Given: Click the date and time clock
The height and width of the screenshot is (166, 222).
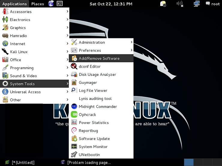Looking at the screenshot, I should tap(111, 4).
